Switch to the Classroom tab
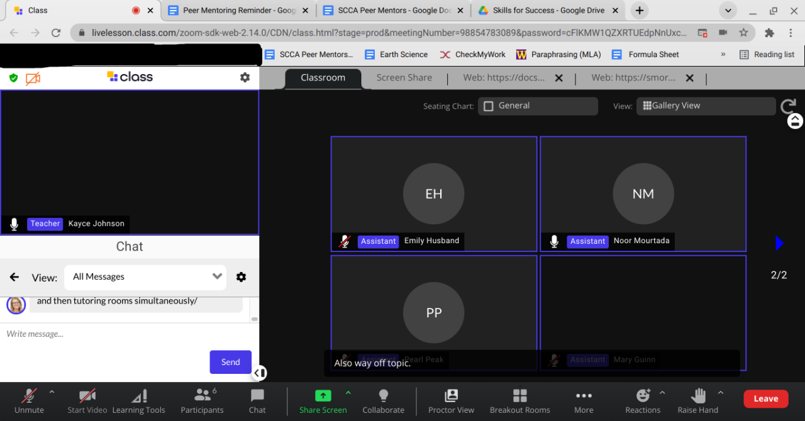This screenshot has width=805, height=421. coord(323,78)
